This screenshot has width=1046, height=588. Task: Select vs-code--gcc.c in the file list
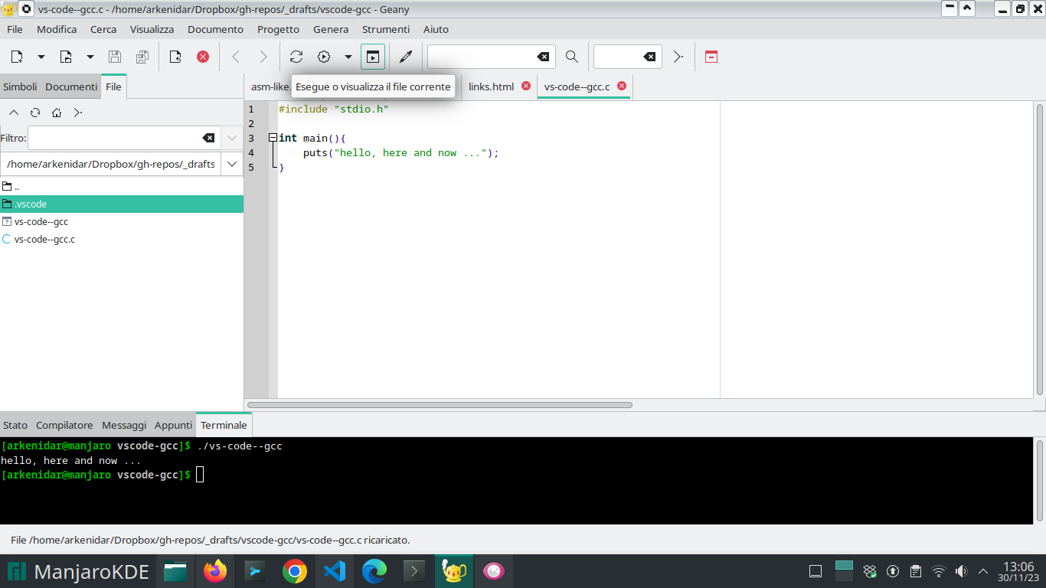pos(122,239)
